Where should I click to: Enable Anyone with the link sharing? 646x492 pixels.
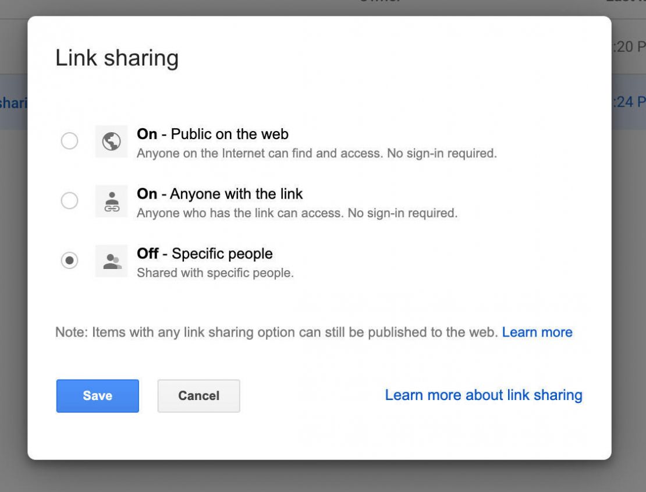tap(70, 200)
